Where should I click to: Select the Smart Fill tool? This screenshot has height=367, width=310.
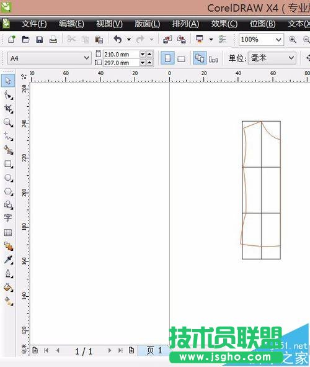[x=9, y=150]
